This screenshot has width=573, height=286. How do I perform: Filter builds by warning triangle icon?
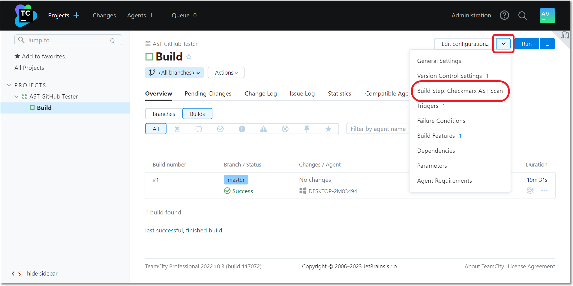(x=263, y=129)
